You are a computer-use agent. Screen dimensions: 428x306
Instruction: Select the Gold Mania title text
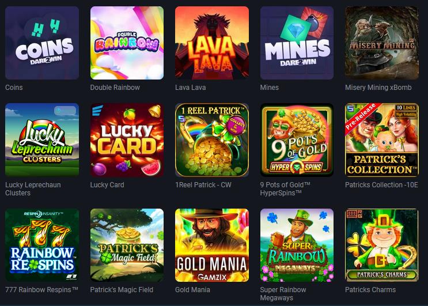[x=192, y=290]
